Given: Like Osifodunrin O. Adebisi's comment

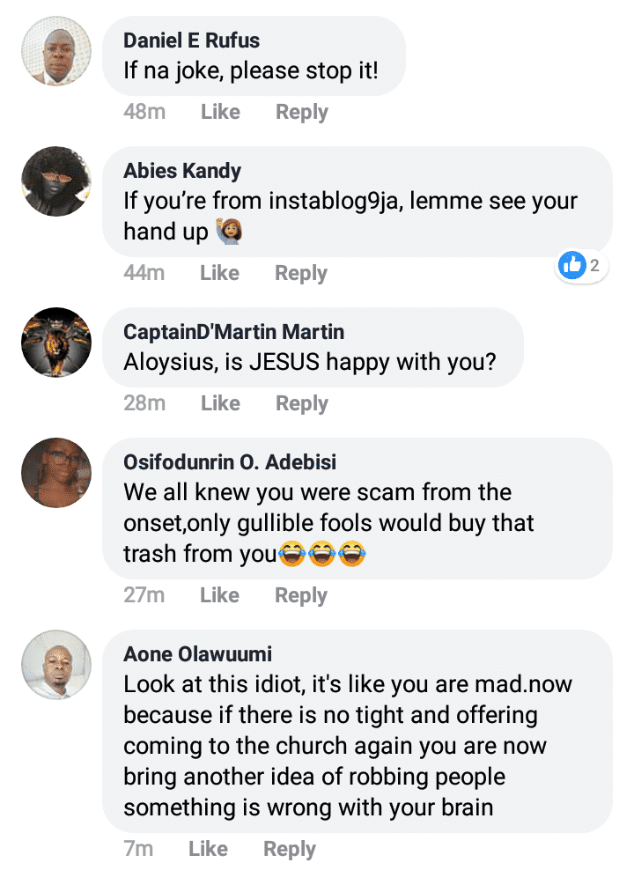Looking at the screenshot, I should pos(219,595).
